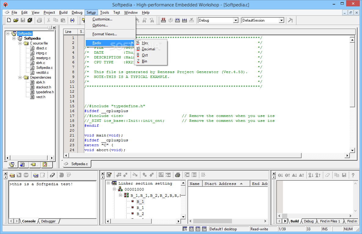362x234 pixels.
Task: Open the Debug configuration dropdown
Action: [x=236, y=20]
